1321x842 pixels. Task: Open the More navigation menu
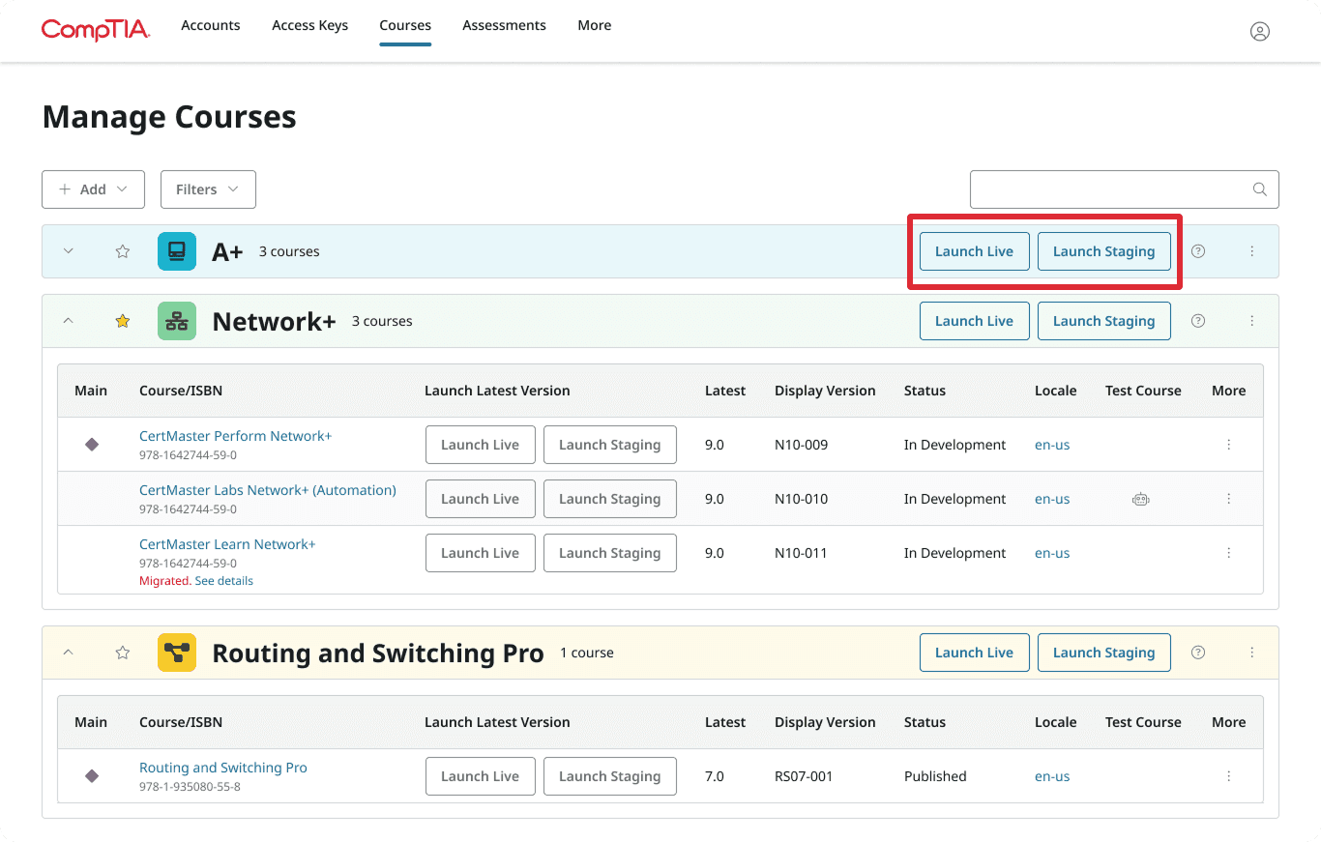[595, 25]
